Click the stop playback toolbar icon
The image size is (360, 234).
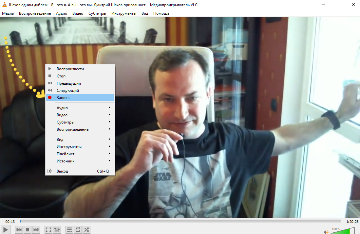[28, 230]
